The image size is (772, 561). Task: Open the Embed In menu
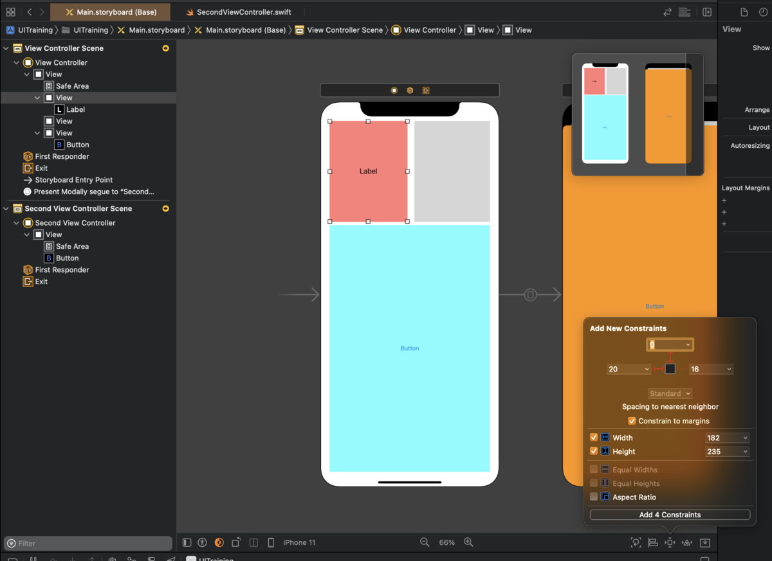click(x=705, y=542)
